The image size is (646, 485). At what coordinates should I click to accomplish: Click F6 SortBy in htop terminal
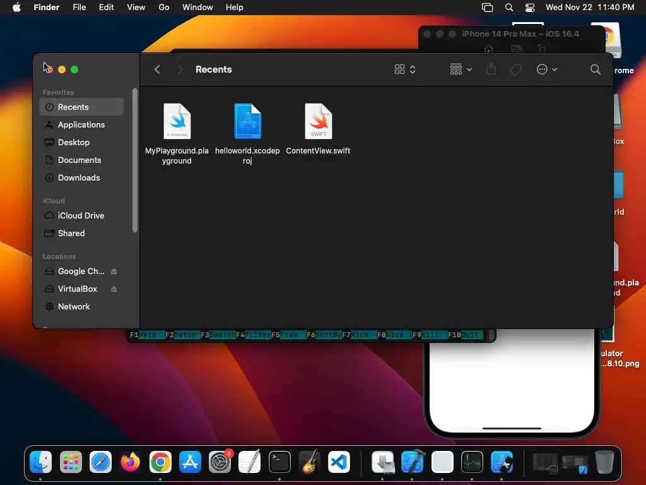pos(324,335)
